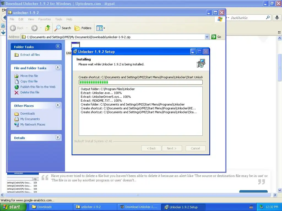This screenshot has height=211, width=282.
Task: Expand the Details panel
Action: [x=58, y=137]
